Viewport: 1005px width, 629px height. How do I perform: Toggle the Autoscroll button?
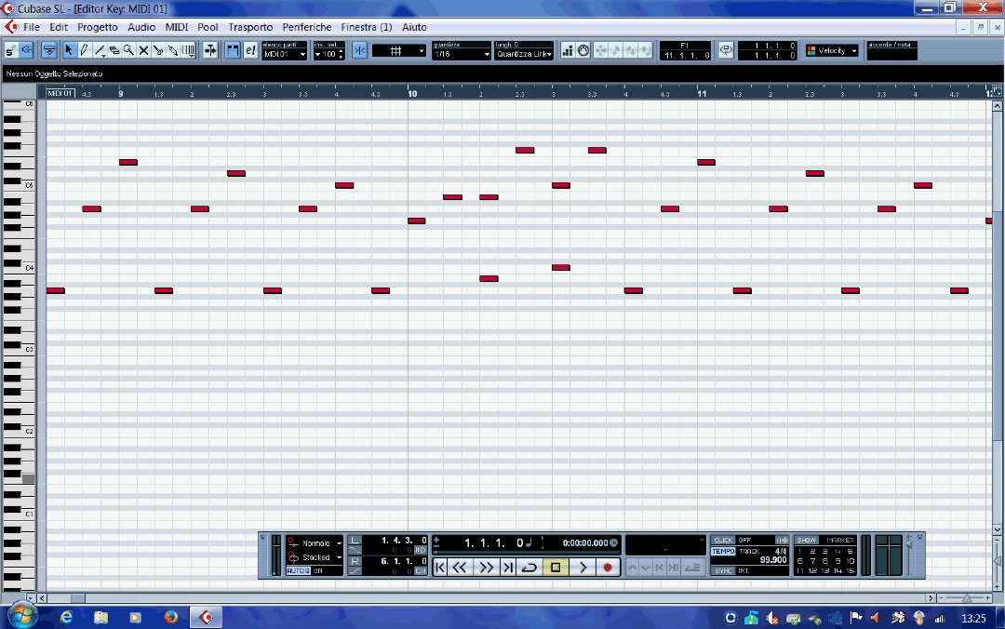coord(210,50)
